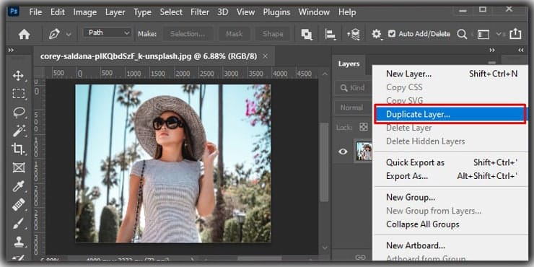Click the Share export icon
This screenshot has width=534, height=267.
[x=515, y=34]
